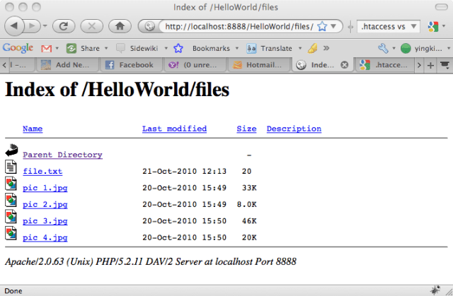Viewport: 453px width, 296px height.
Task: Open the pic 3.jpg link
Action: pyautogui.click(x=45, y=220)
